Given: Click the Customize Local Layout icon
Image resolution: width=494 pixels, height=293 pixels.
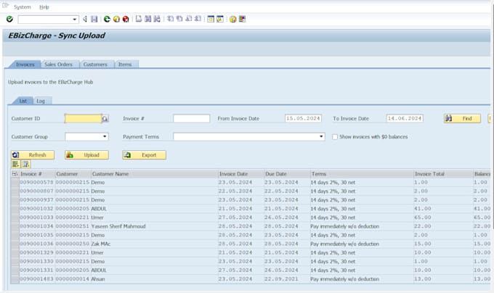Looking at the screenshot, I should 242,19.
